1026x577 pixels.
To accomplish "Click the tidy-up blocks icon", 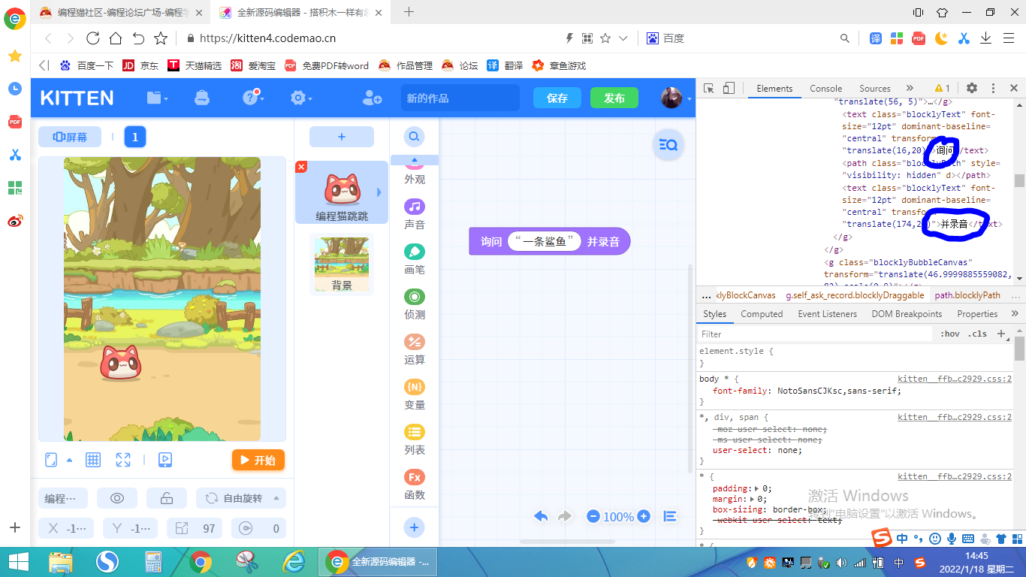I will (x=670, y=516).
